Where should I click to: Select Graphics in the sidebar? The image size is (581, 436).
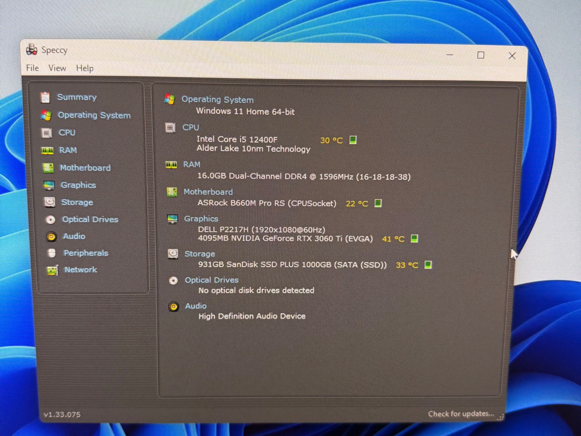[x=78, y=185]
